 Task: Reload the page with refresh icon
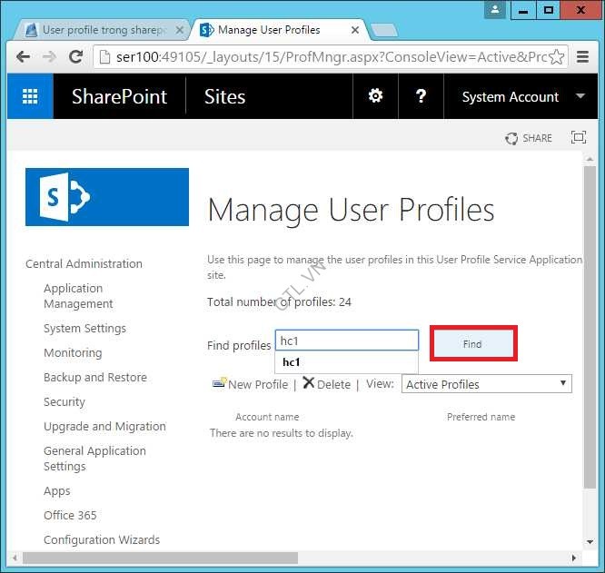coord(76,57)
